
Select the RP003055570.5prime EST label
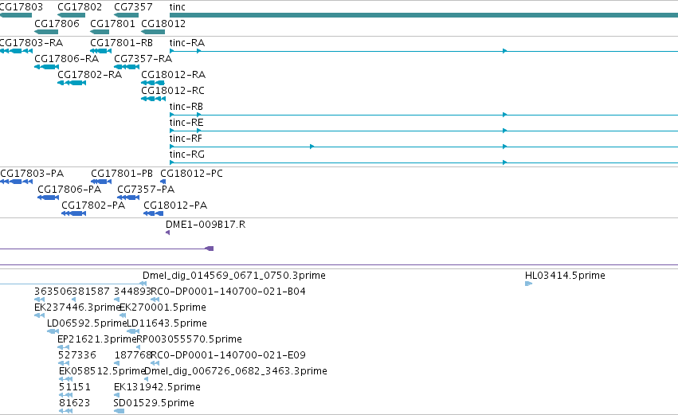pyautogui.click(x=190, y=339)
